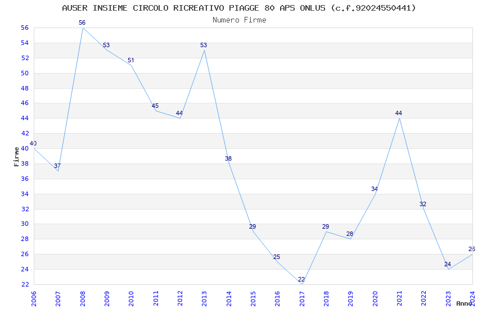Click x-axis year label 2013
The image size is (478, 309).
tap(204, 299)
